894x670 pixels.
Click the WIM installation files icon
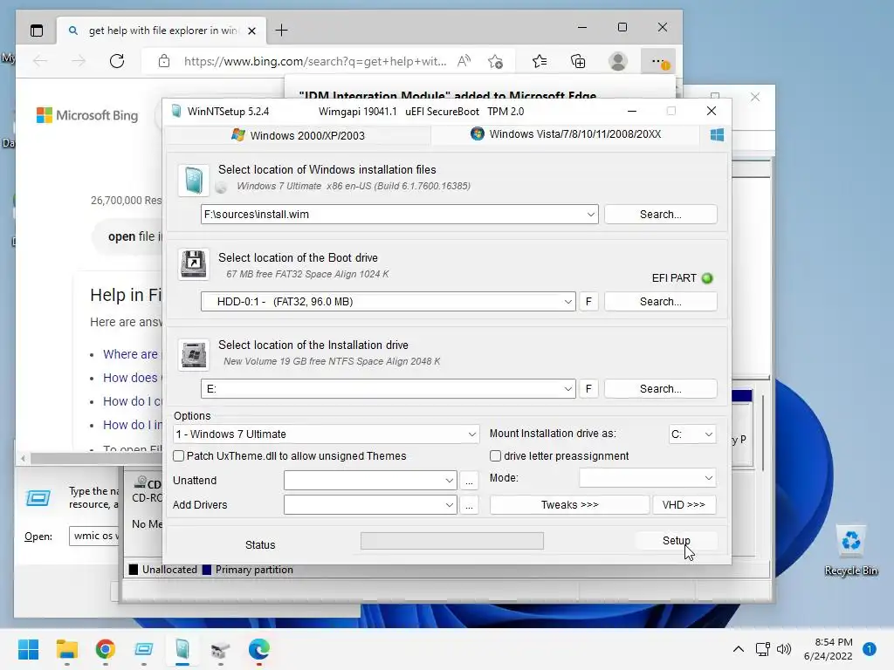point(194,180)
